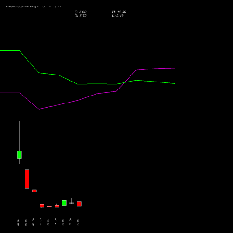Click the 06 Oct date label
Screen dimensions: 233x233
33,222
